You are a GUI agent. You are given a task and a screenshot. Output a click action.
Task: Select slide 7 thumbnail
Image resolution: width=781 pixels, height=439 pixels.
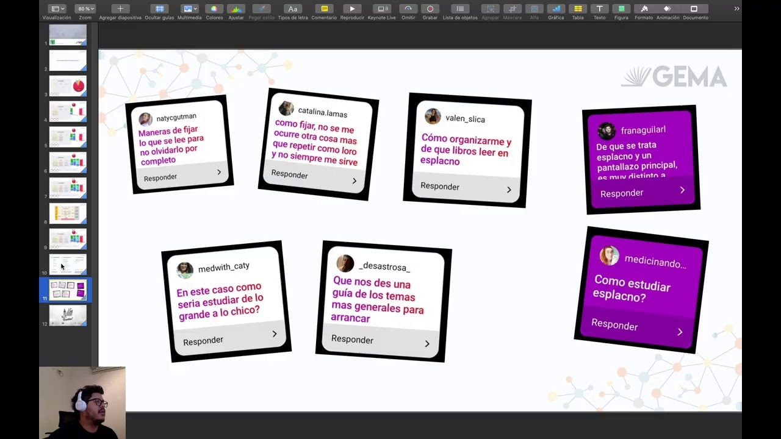click(68, 188)
